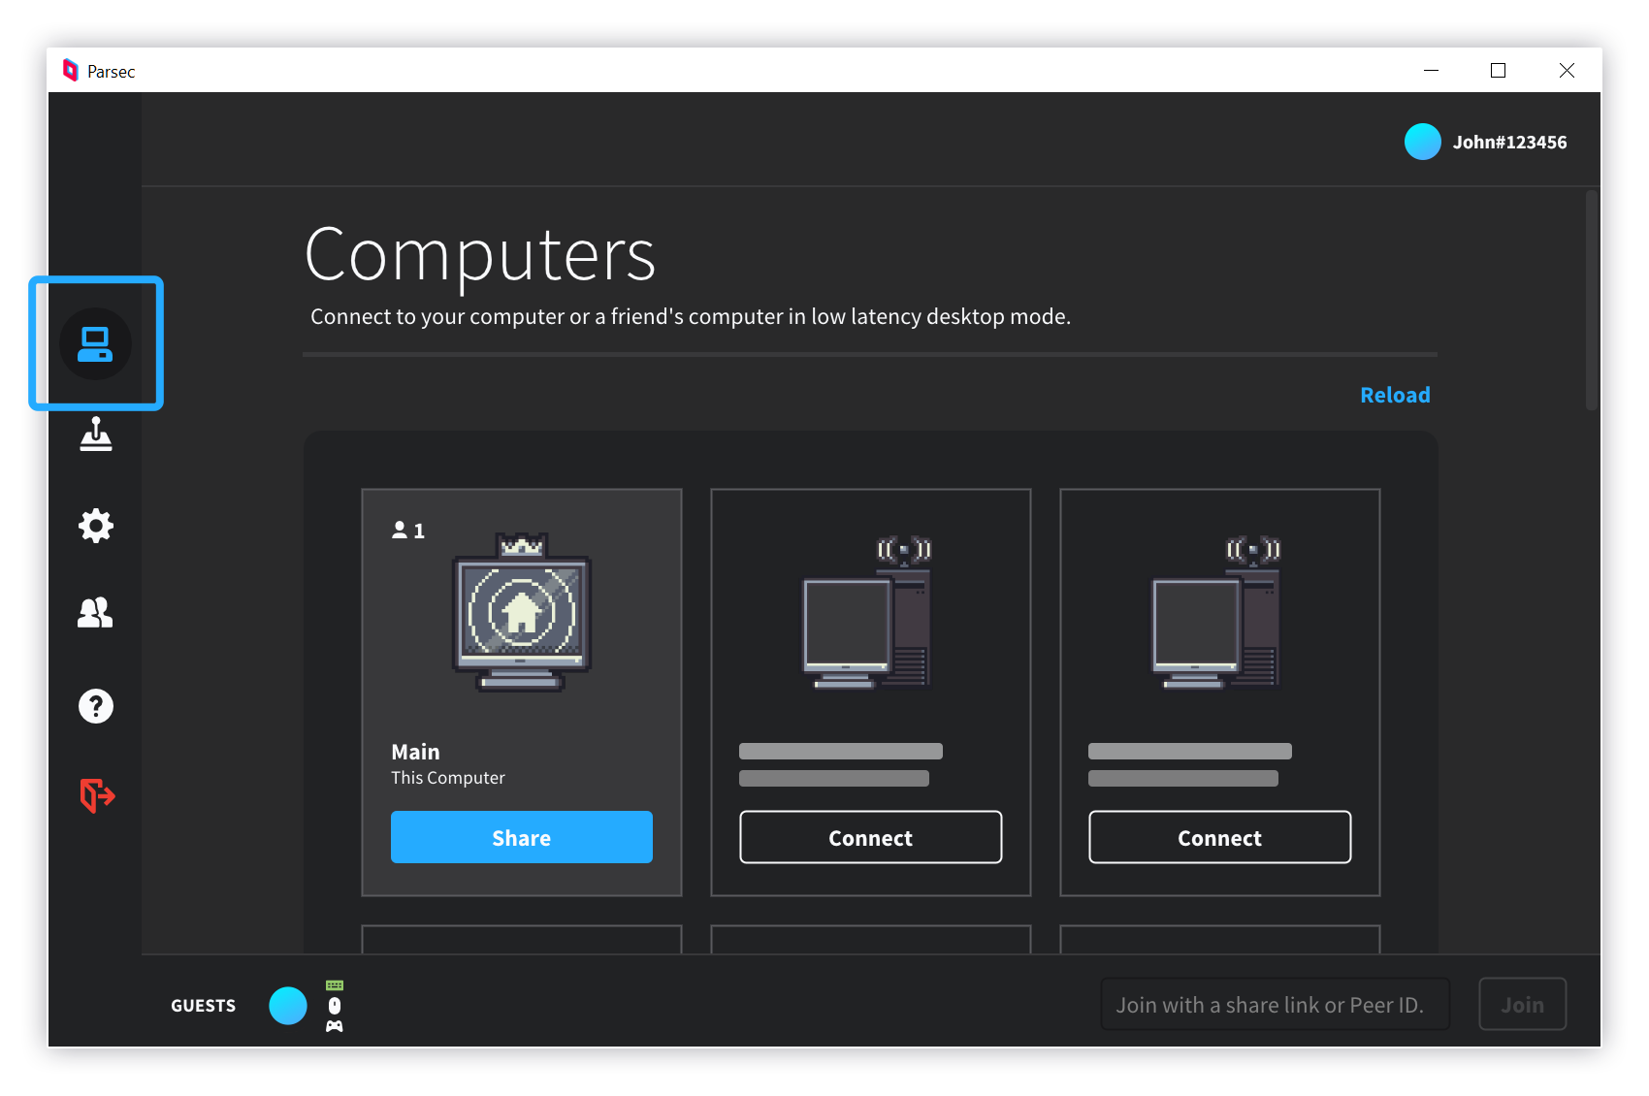Open the Arcade joystick tab

(x=95, y=434)
